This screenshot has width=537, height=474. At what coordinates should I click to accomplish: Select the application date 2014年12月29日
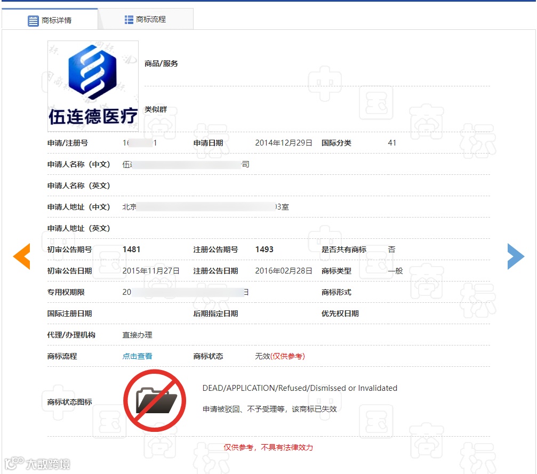(284, 143)
